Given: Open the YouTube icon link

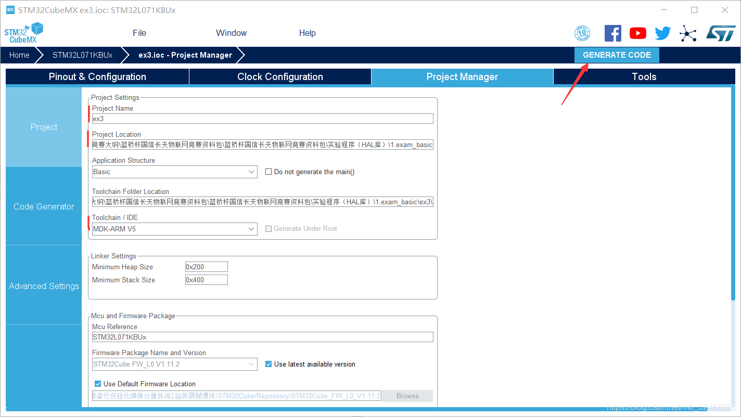Looking at the screenshot, I should [637, 33].
